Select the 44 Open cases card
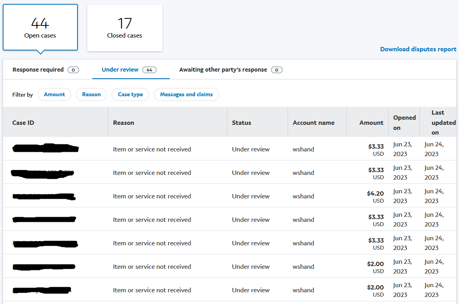 point(40,27)
